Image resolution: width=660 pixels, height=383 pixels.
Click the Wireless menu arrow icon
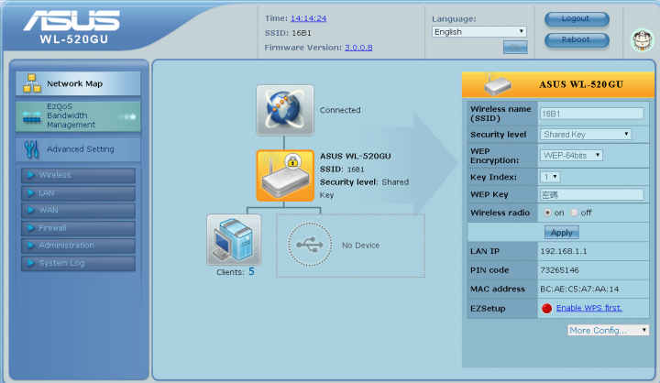(31, 175)
